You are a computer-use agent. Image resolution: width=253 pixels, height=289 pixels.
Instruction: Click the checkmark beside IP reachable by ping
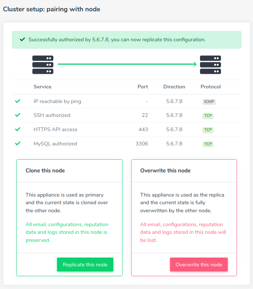[x=18, y=101]
